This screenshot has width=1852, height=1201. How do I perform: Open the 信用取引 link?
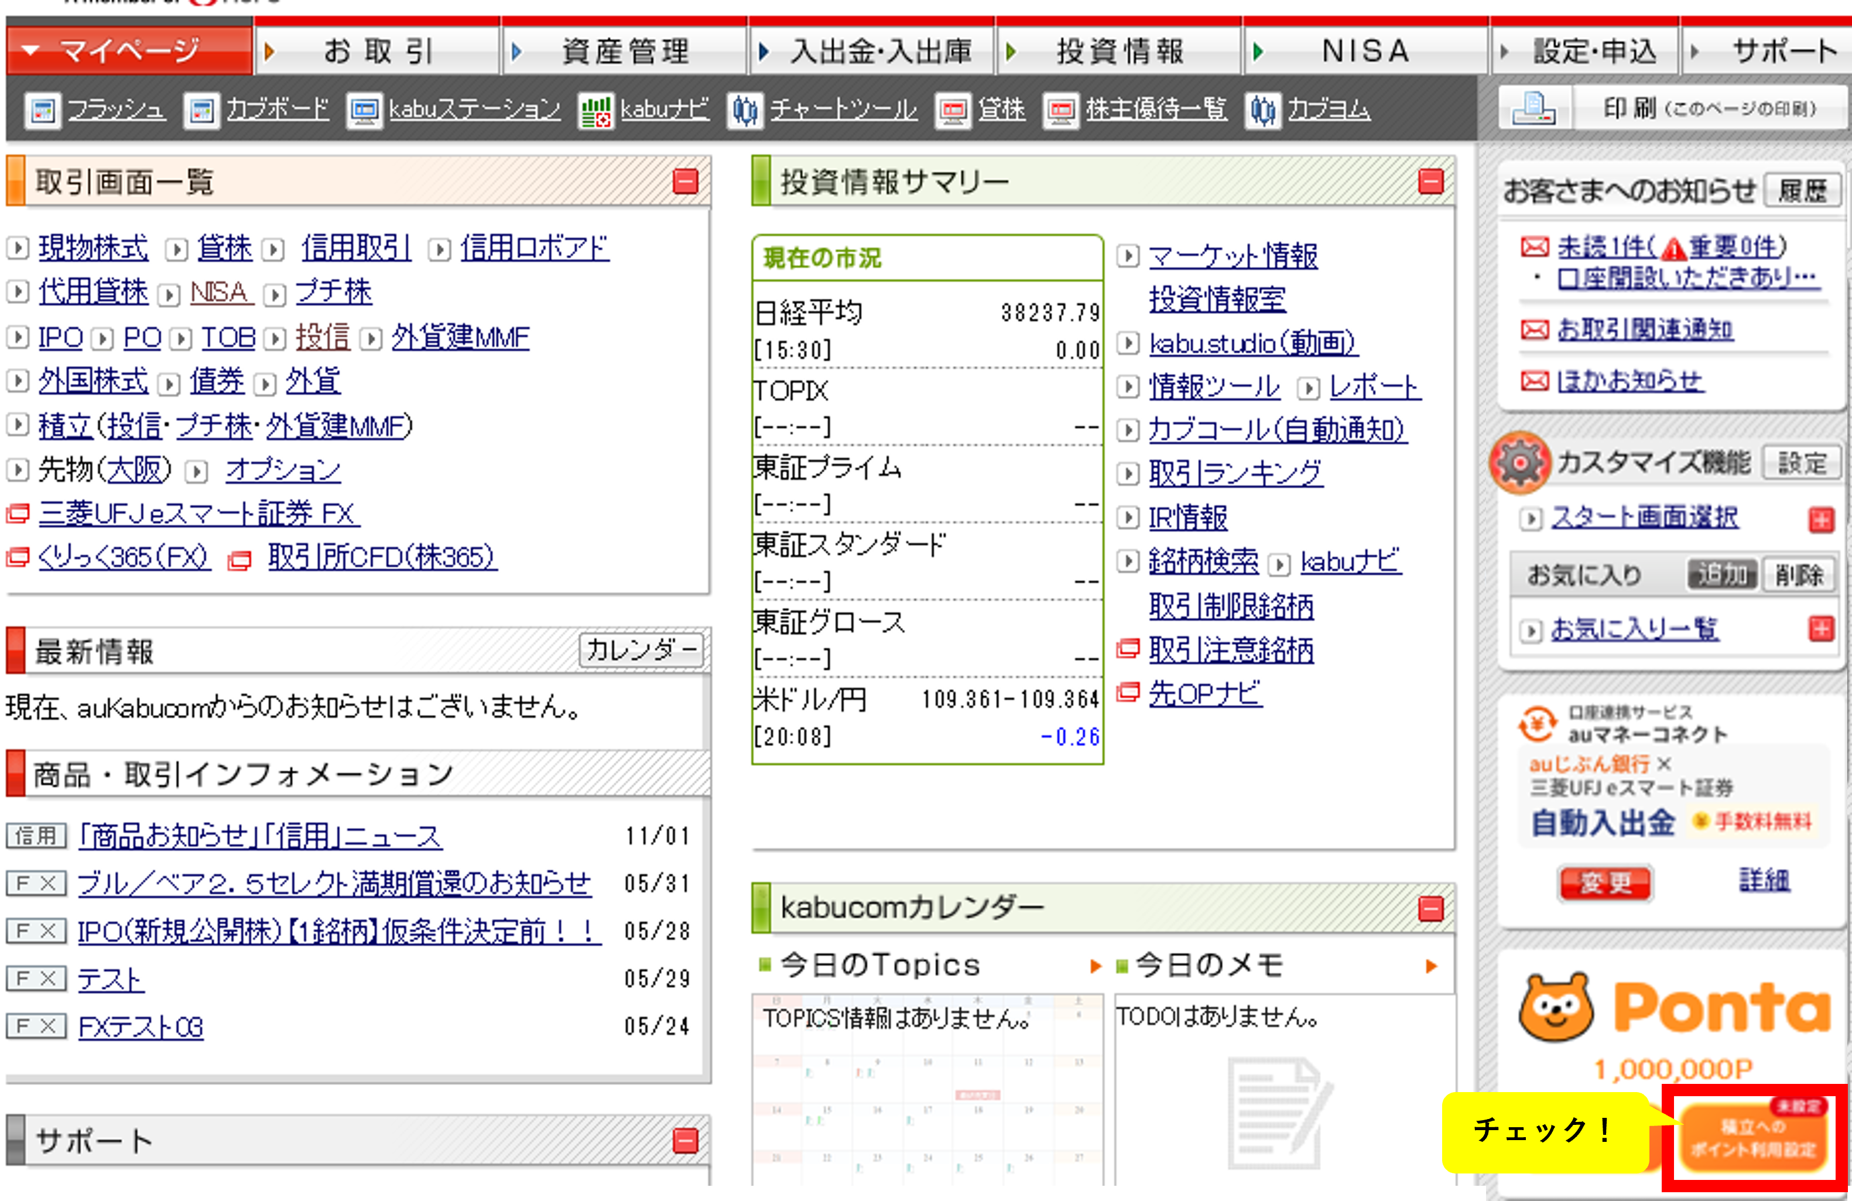(x=357, y=248)
